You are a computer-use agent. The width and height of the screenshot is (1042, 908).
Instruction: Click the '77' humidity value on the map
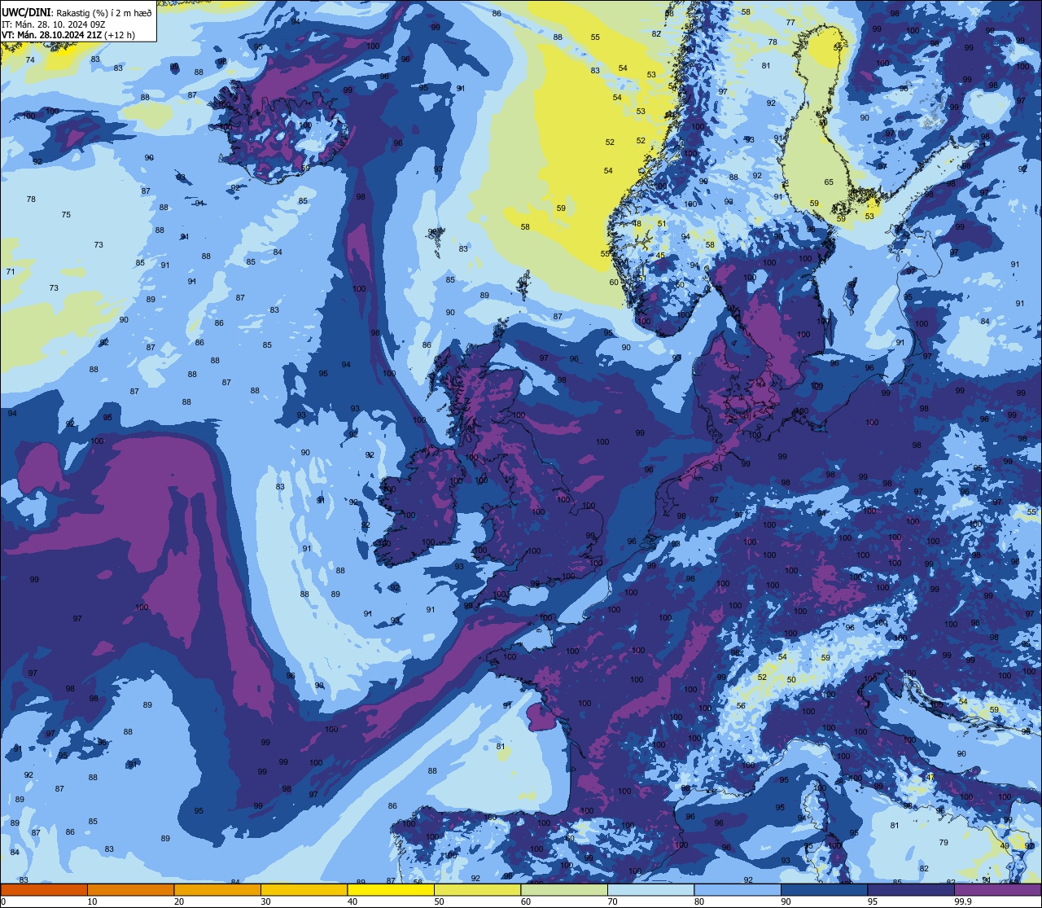click(x=790, y=22)
